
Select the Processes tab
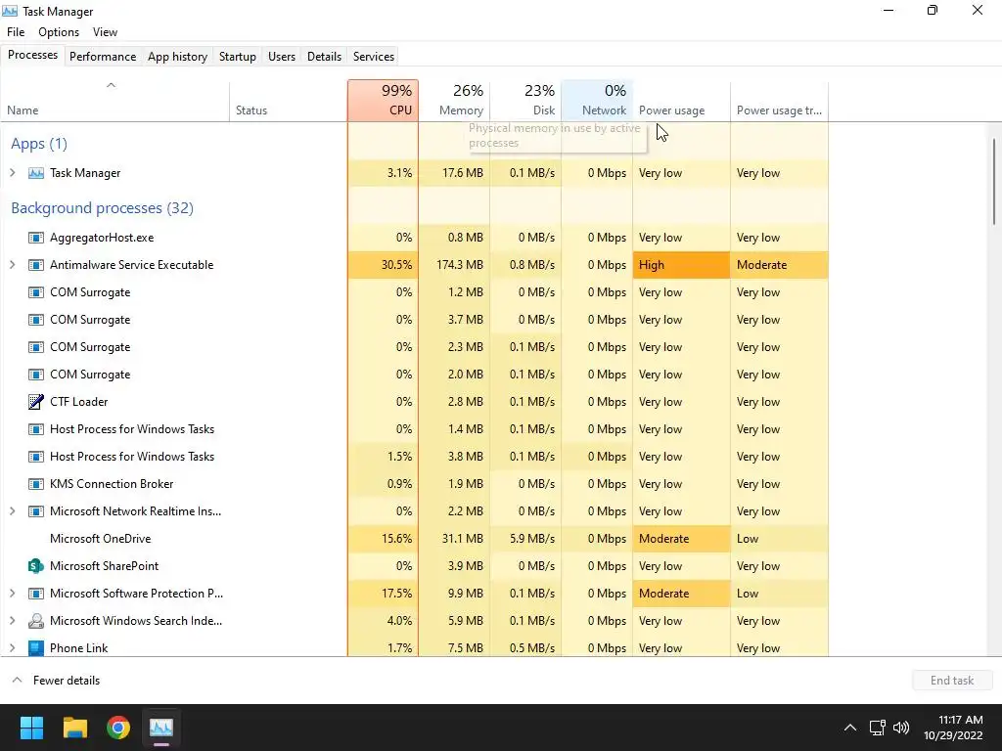point(32,55)
